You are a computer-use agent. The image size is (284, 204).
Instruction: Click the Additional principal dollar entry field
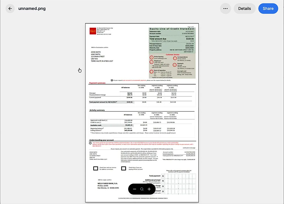[179, 181]
